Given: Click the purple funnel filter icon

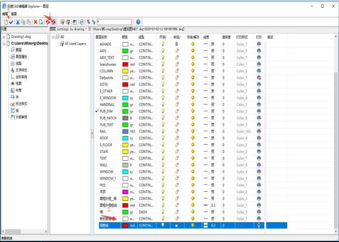Looking at the screenshot, I should click(88, 22).
